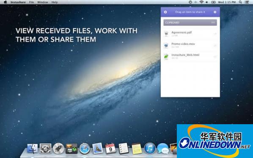Launch Safari from the Dock
Screen dimensions: 253x158
tap(84, 149)
